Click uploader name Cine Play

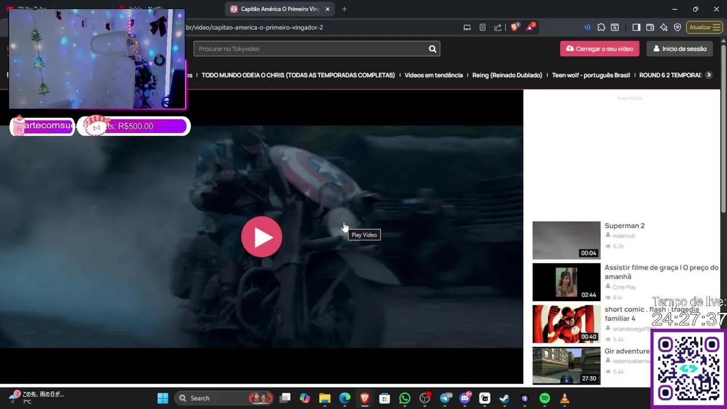[x=624, y=287]
